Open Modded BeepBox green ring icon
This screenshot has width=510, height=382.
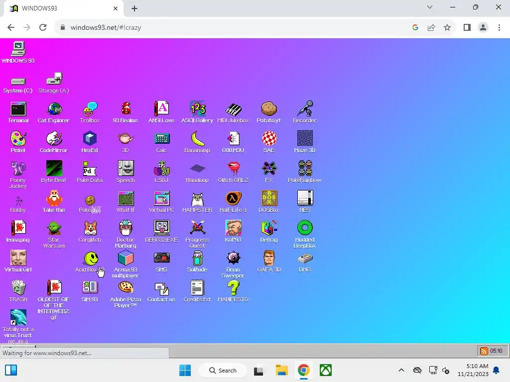coord(304,235)
